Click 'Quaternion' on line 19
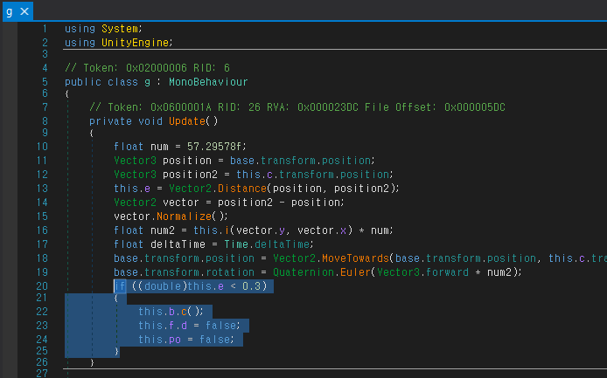This screenshot has height=378, width=607. [303, 272]
